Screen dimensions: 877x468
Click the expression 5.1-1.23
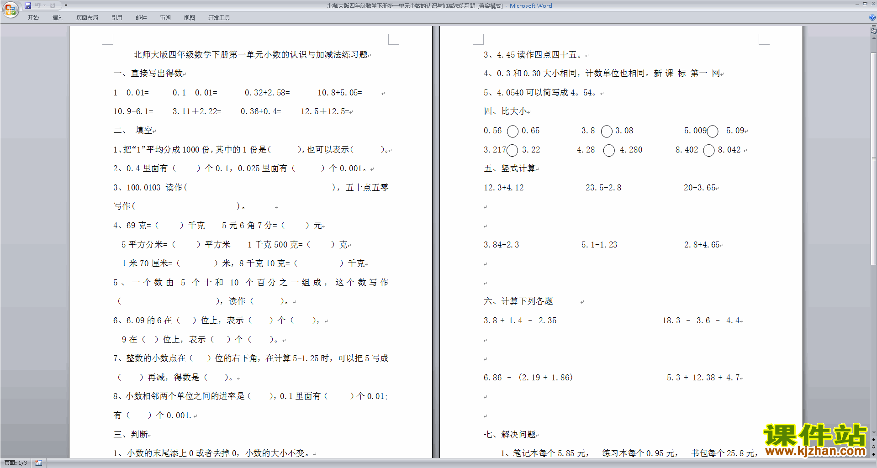tap(599, 245)
